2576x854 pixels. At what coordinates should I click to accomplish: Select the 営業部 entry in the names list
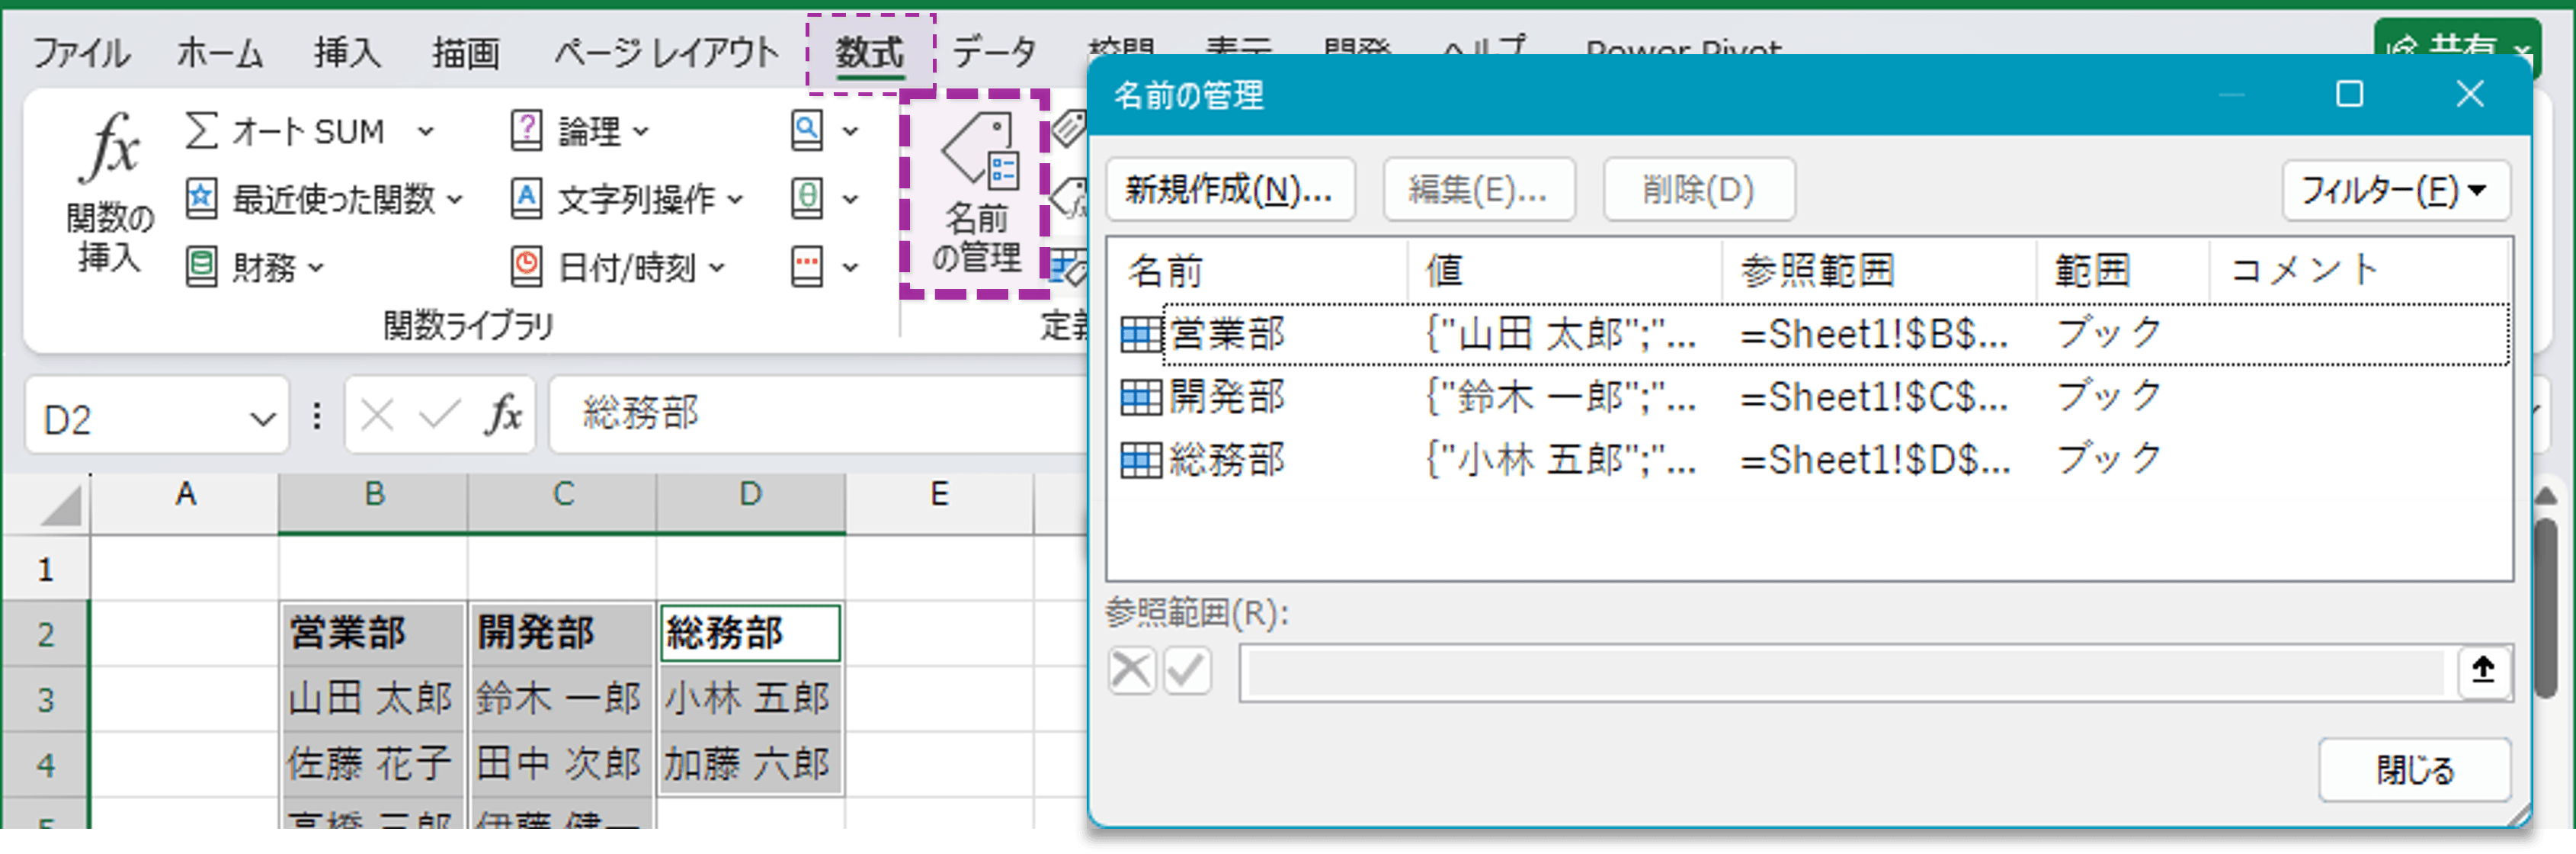(1228, 333)
